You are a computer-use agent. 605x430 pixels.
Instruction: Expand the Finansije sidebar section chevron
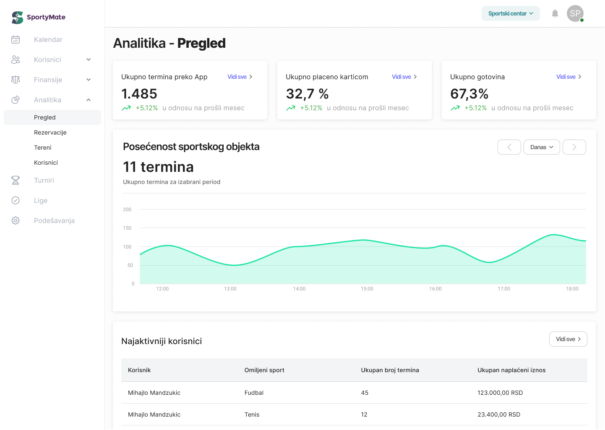(89, 80)
